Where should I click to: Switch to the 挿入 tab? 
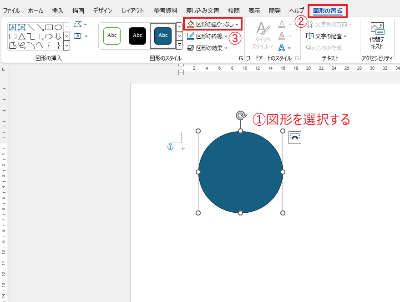click(57, 11)
